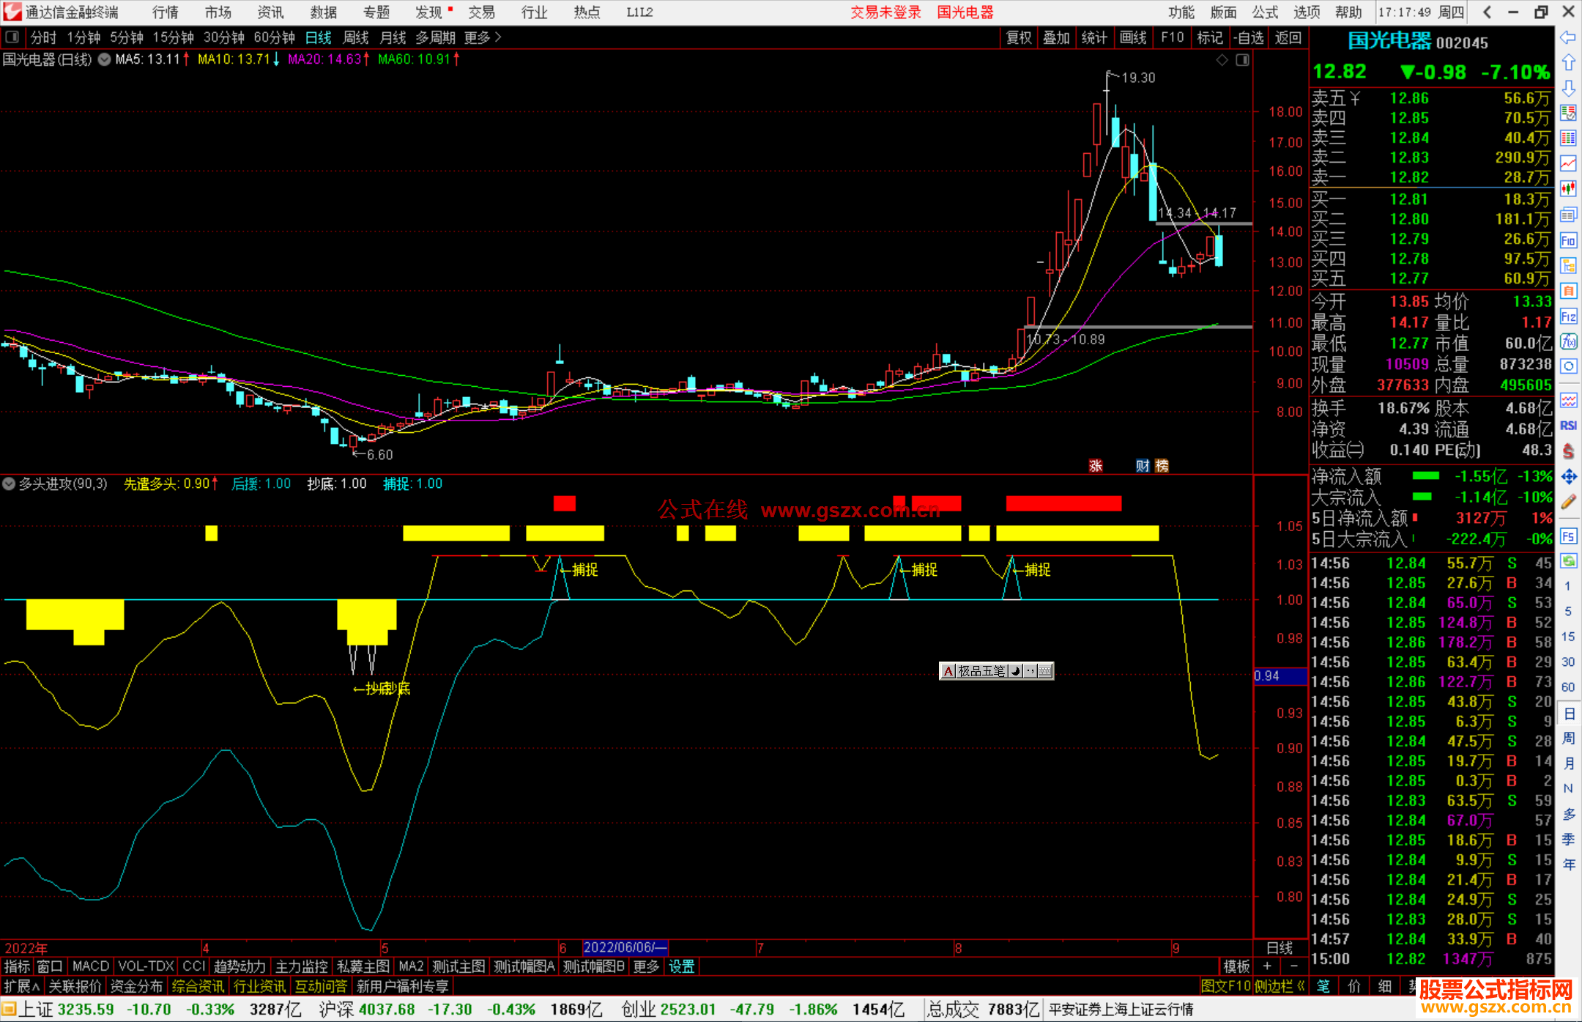Image resolution: width=1582 pixels, height=1022 pixels.
Task: Click the FS icon in right sidebar
Action: click(1568, 536)
